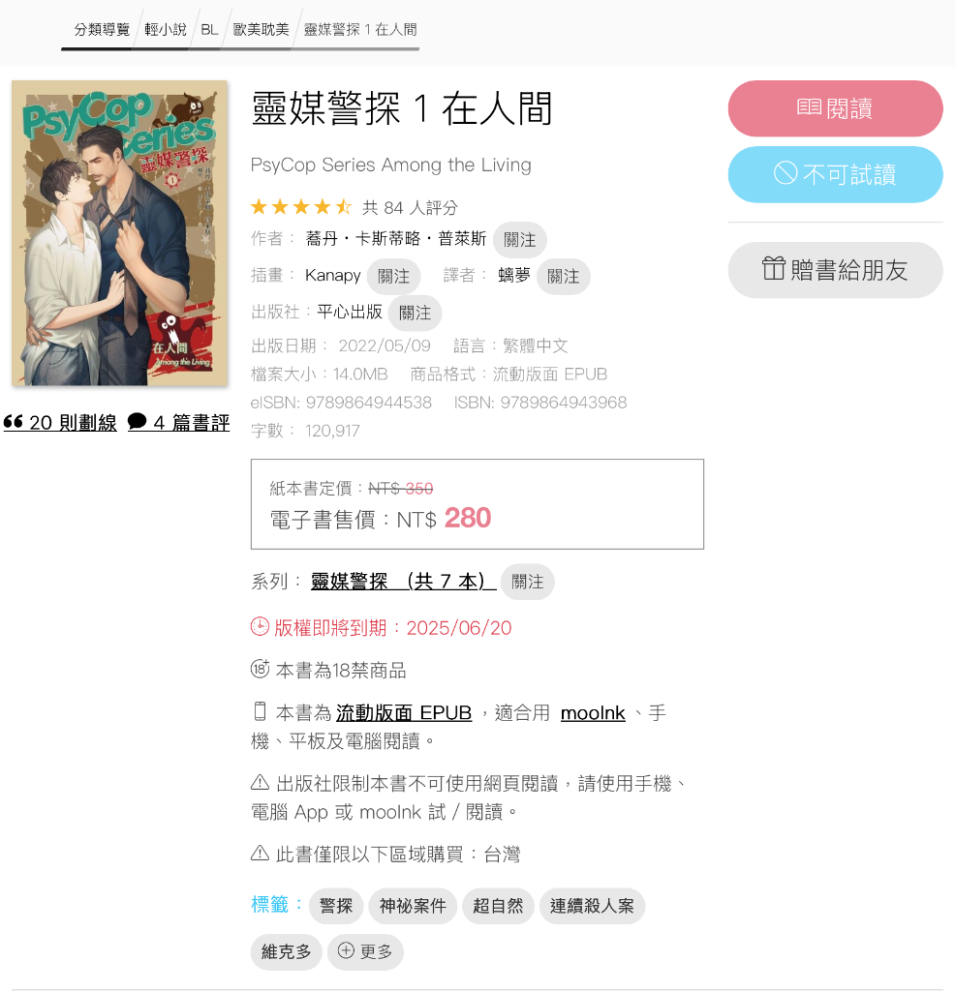Open the PsyCop book cover image

pos(119,233)
